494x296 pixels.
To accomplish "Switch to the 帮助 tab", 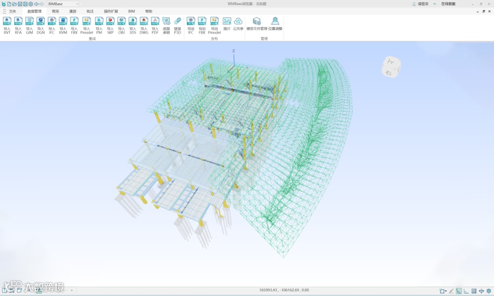I will [x=149, y=11].
